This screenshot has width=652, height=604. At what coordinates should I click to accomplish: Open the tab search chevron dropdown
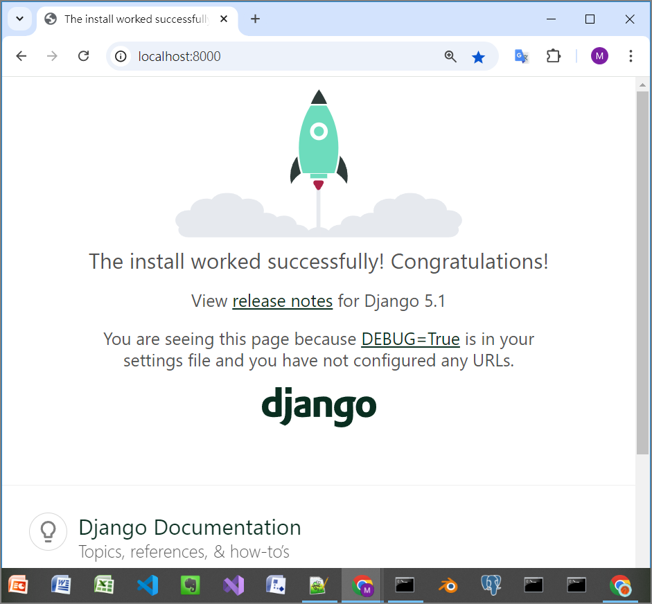(x=19, y=19)
